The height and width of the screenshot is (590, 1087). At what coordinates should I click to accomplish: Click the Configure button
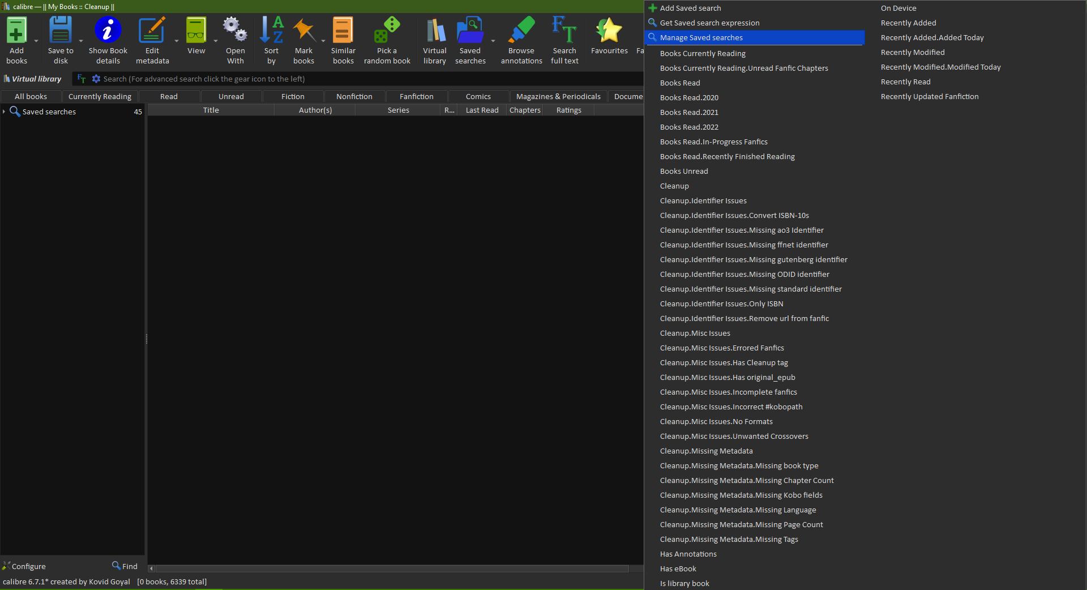point(24,566)
